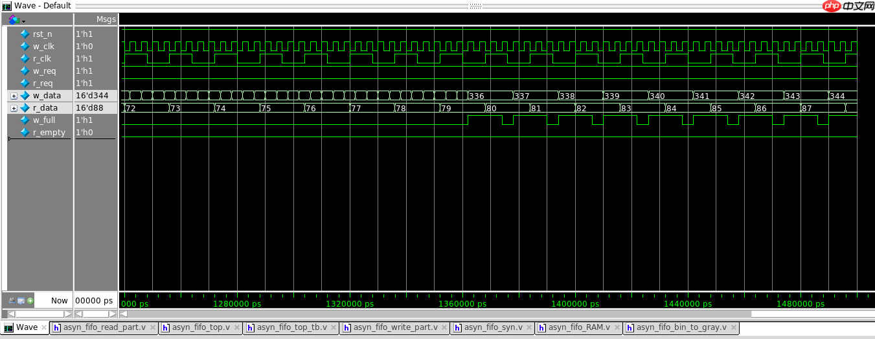This screenshot has height=339, width=875.
Task: Switch to the asyn_fifo_top_tb.v tab
Action: pyautogui.click(x=291, y=328)
